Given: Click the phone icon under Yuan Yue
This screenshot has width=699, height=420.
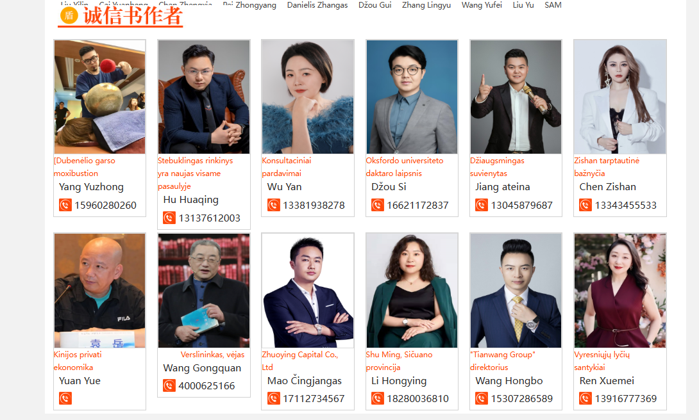Looking at the screenshot, I should [65, 398].
